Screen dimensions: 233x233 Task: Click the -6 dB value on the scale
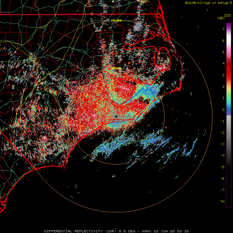222,179
